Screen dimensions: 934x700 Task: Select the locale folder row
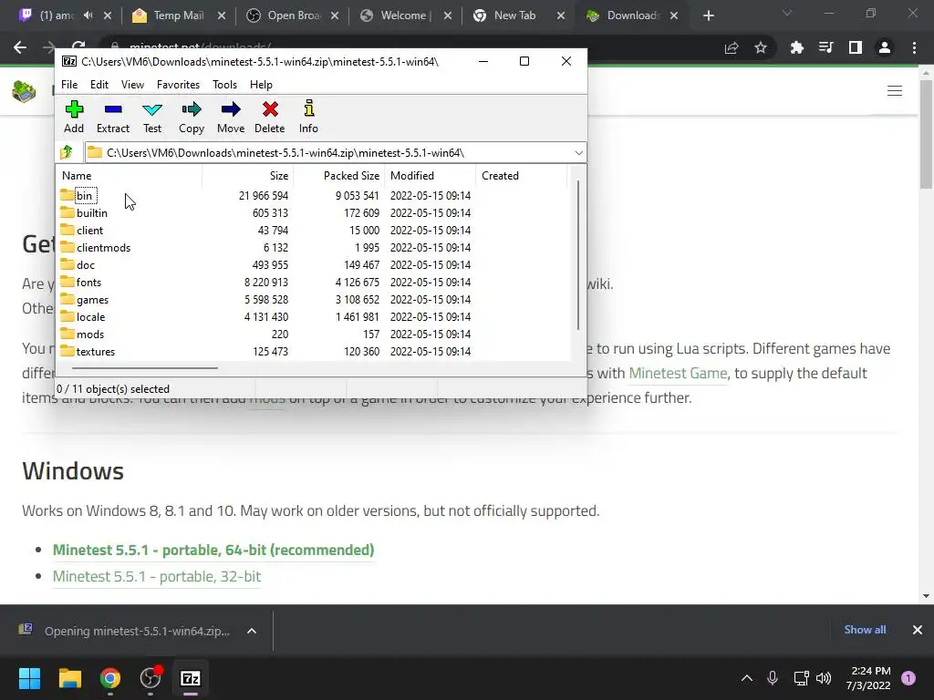click(313, 316)
